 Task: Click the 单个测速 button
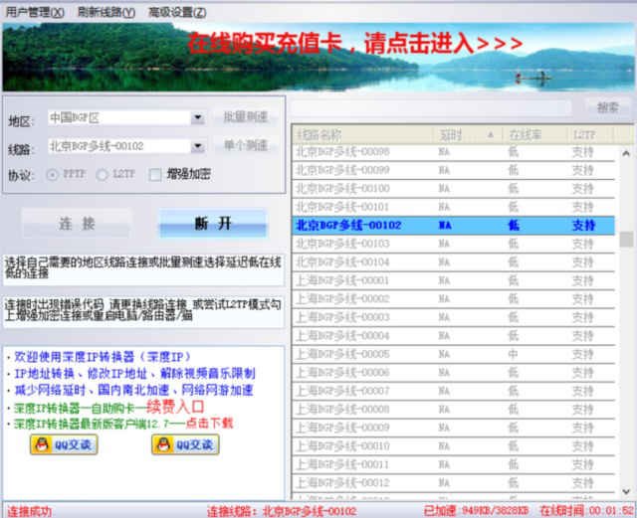point(246,145)
